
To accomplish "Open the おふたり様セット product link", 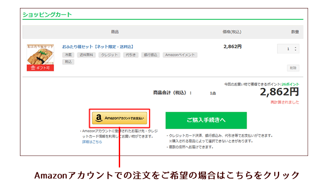I will pos(98,46).
